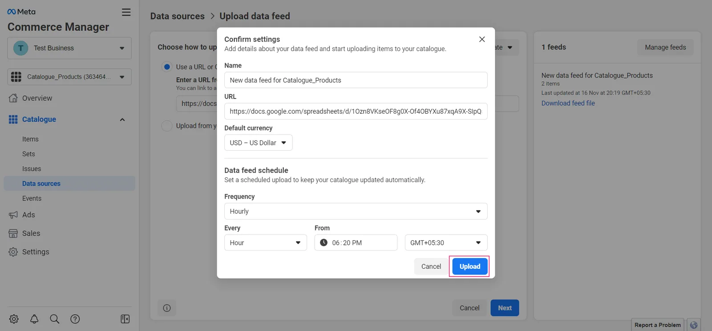Click the info icon below the upload panel
The image size is (712, 331).
click(x=167, y=308)
